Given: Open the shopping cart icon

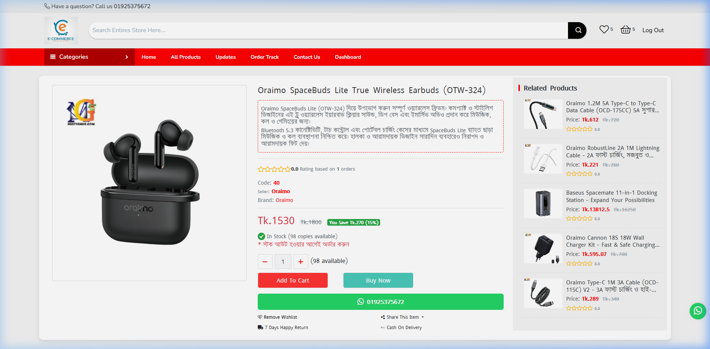Looking at the screenshot, I should click(626, 29).
